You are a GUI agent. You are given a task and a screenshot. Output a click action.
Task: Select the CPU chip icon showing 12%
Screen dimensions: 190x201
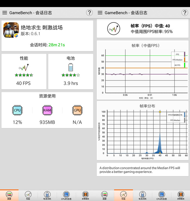(x=17, y=110)
